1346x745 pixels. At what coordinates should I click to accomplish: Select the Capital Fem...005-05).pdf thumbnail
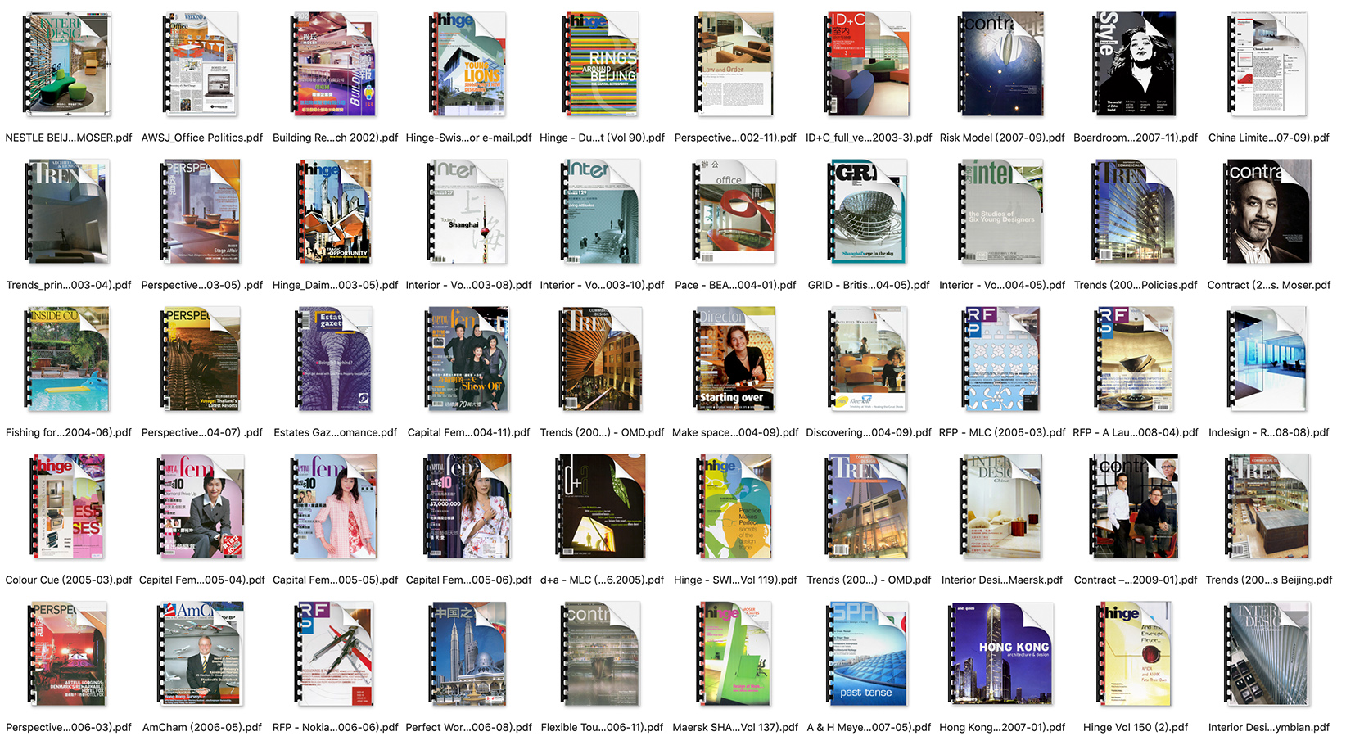[x=336, y=506]
